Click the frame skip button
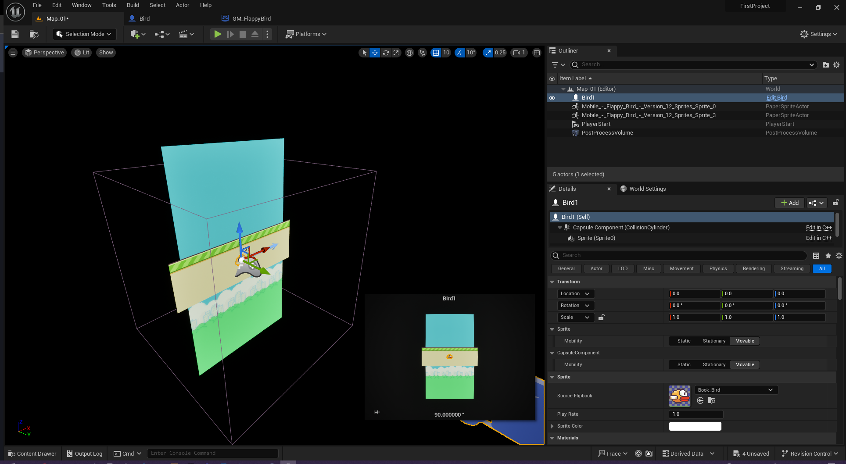This screenshot has height=464, width=846. (x=230, y=34)
